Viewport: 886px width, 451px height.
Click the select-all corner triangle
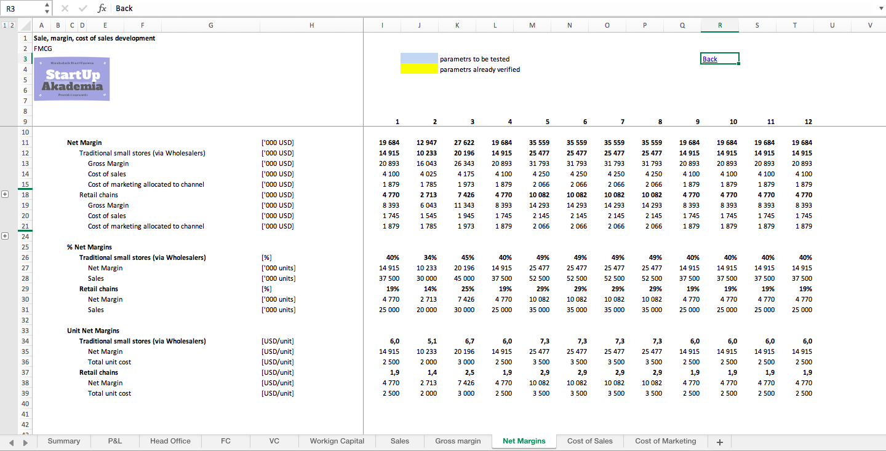(x=25, y=25)
